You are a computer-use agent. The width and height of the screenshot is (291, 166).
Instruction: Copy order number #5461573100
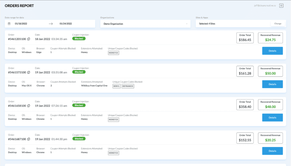29,72
